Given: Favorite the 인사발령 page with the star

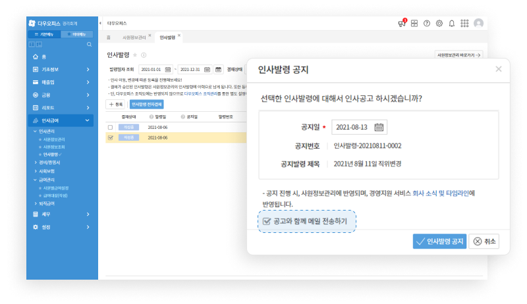Looking at the screenshot, I should (x=135, y=55).
